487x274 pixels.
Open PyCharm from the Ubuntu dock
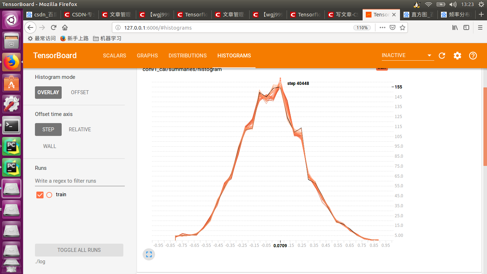[11, 146]
